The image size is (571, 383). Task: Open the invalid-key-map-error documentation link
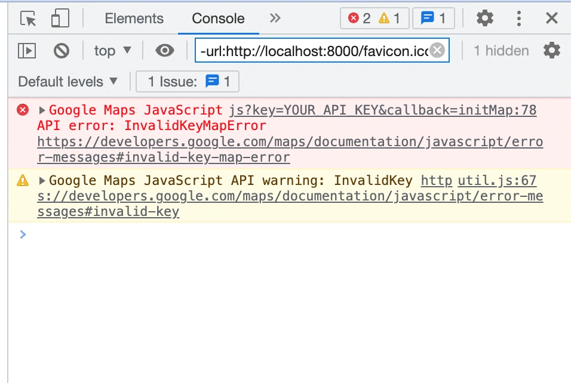290,150
